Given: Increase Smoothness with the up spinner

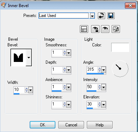Looking at the screenshot, I should (x=65, y=51).
